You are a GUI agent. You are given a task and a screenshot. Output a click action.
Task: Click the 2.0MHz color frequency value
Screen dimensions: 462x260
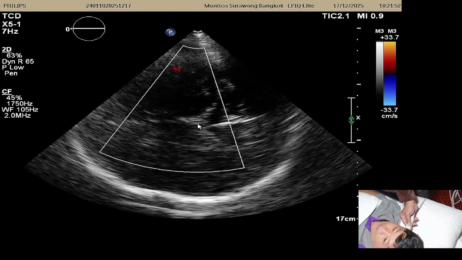tap(17, 116)
